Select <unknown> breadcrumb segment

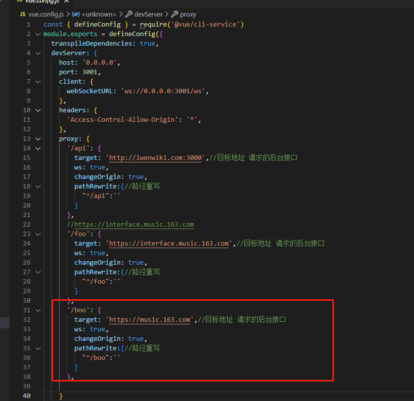pos(99,14)
